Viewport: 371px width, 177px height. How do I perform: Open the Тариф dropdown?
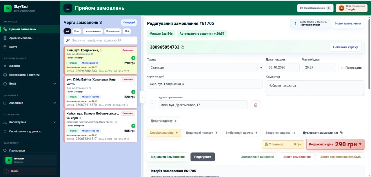point(205,67)
